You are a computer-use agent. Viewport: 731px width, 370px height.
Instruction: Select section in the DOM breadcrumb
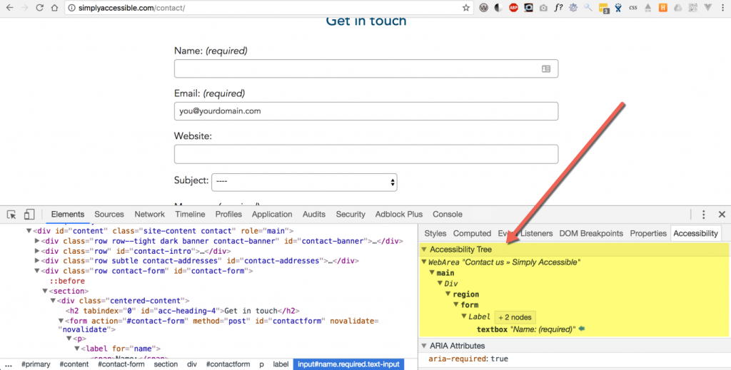point(166,364)
